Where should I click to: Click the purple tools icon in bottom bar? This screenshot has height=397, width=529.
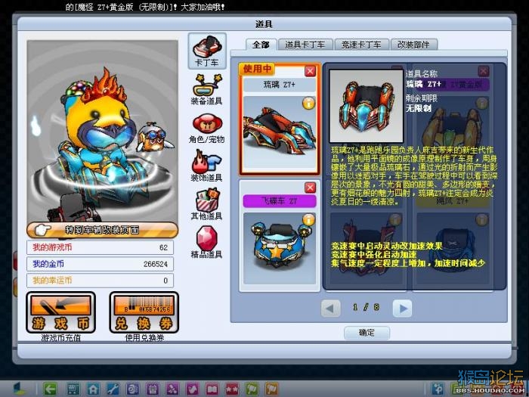click(x=172, y=389)
